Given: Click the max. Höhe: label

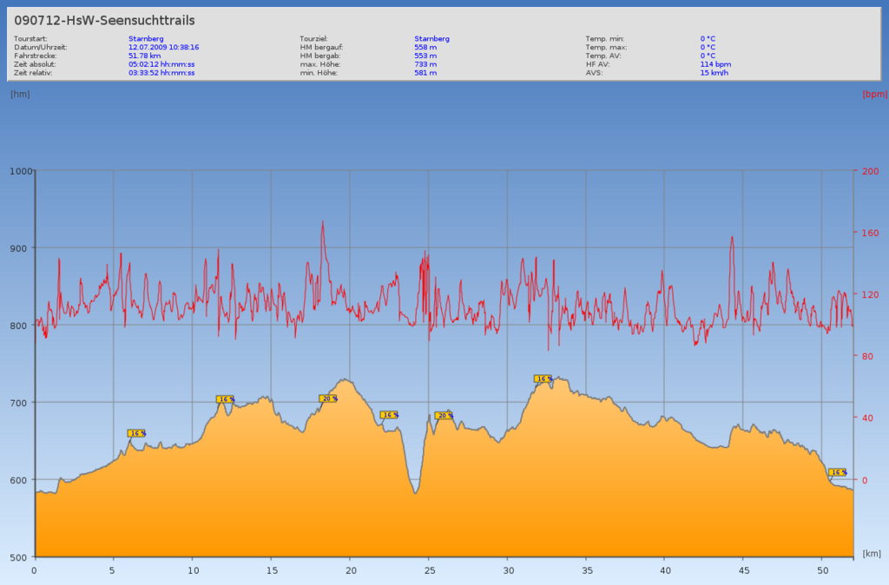Looking at the screenshot, I should pos(319,64).
